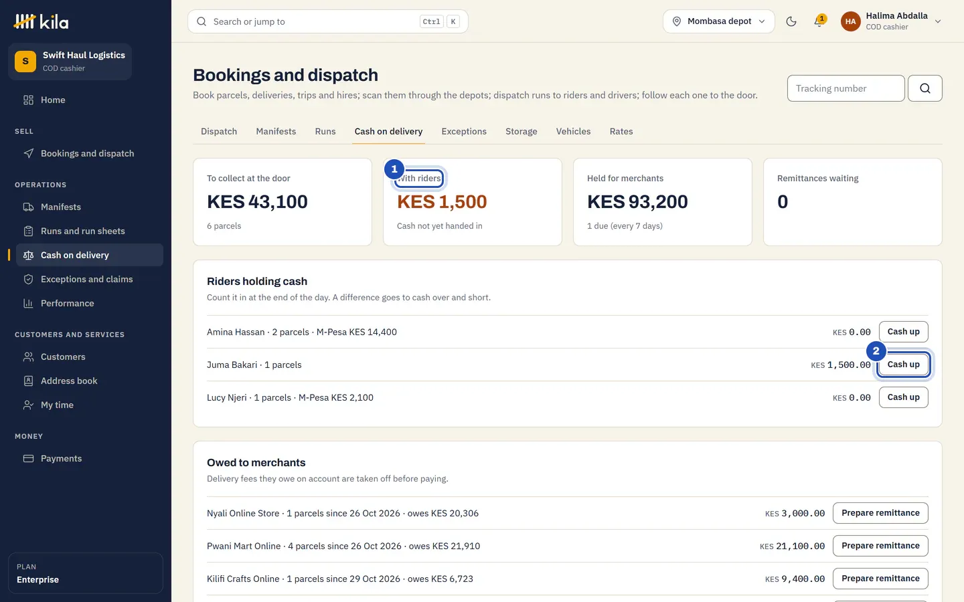Open Runs and run sheets

[90, 231]
